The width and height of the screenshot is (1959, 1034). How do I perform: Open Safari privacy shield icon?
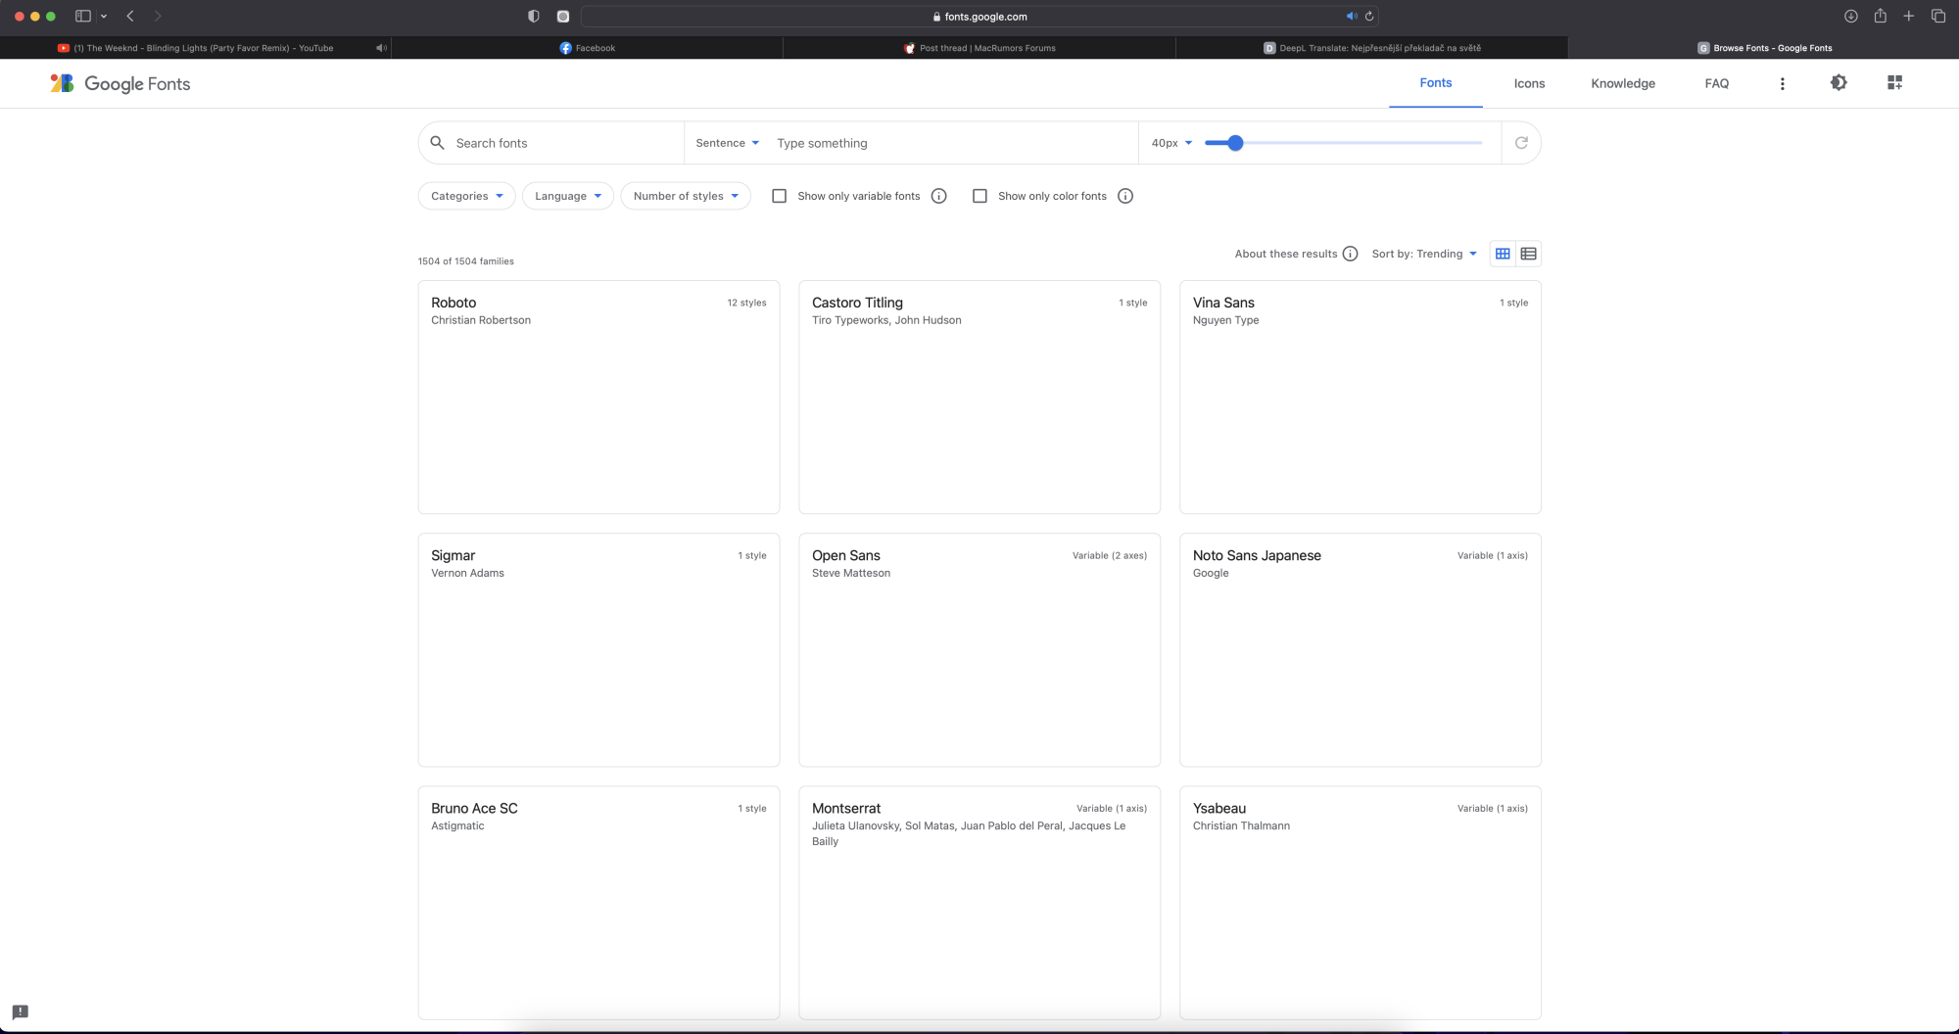[533, 16]
